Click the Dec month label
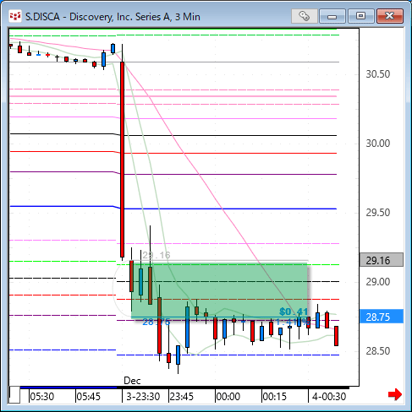Screen dimensions: 412x412 pyautogui.click(x=132, y=381)
